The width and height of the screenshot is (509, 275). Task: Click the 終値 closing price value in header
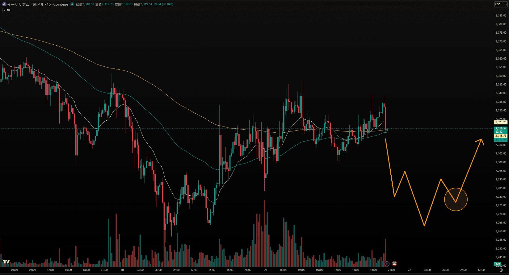click(x=146, y=4)
